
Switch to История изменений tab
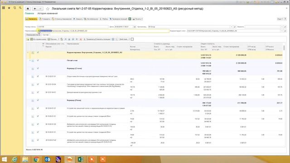coord(48,14)
